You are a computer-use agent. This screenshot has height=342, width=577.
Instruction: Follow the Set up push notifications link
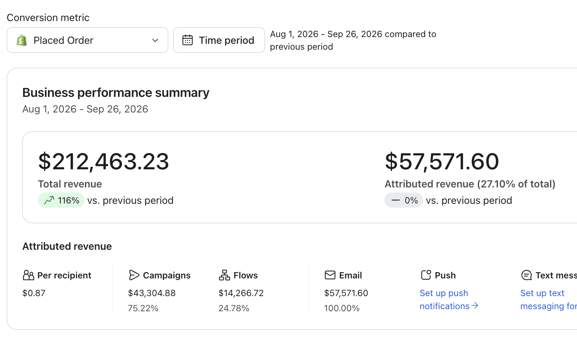point(449,299)
